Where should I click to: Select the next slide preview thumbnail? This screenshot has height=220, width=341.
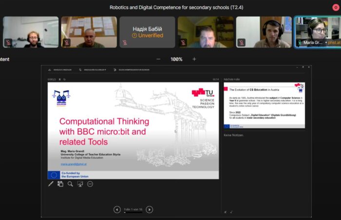pyautogui.click(x=264, y=105)
